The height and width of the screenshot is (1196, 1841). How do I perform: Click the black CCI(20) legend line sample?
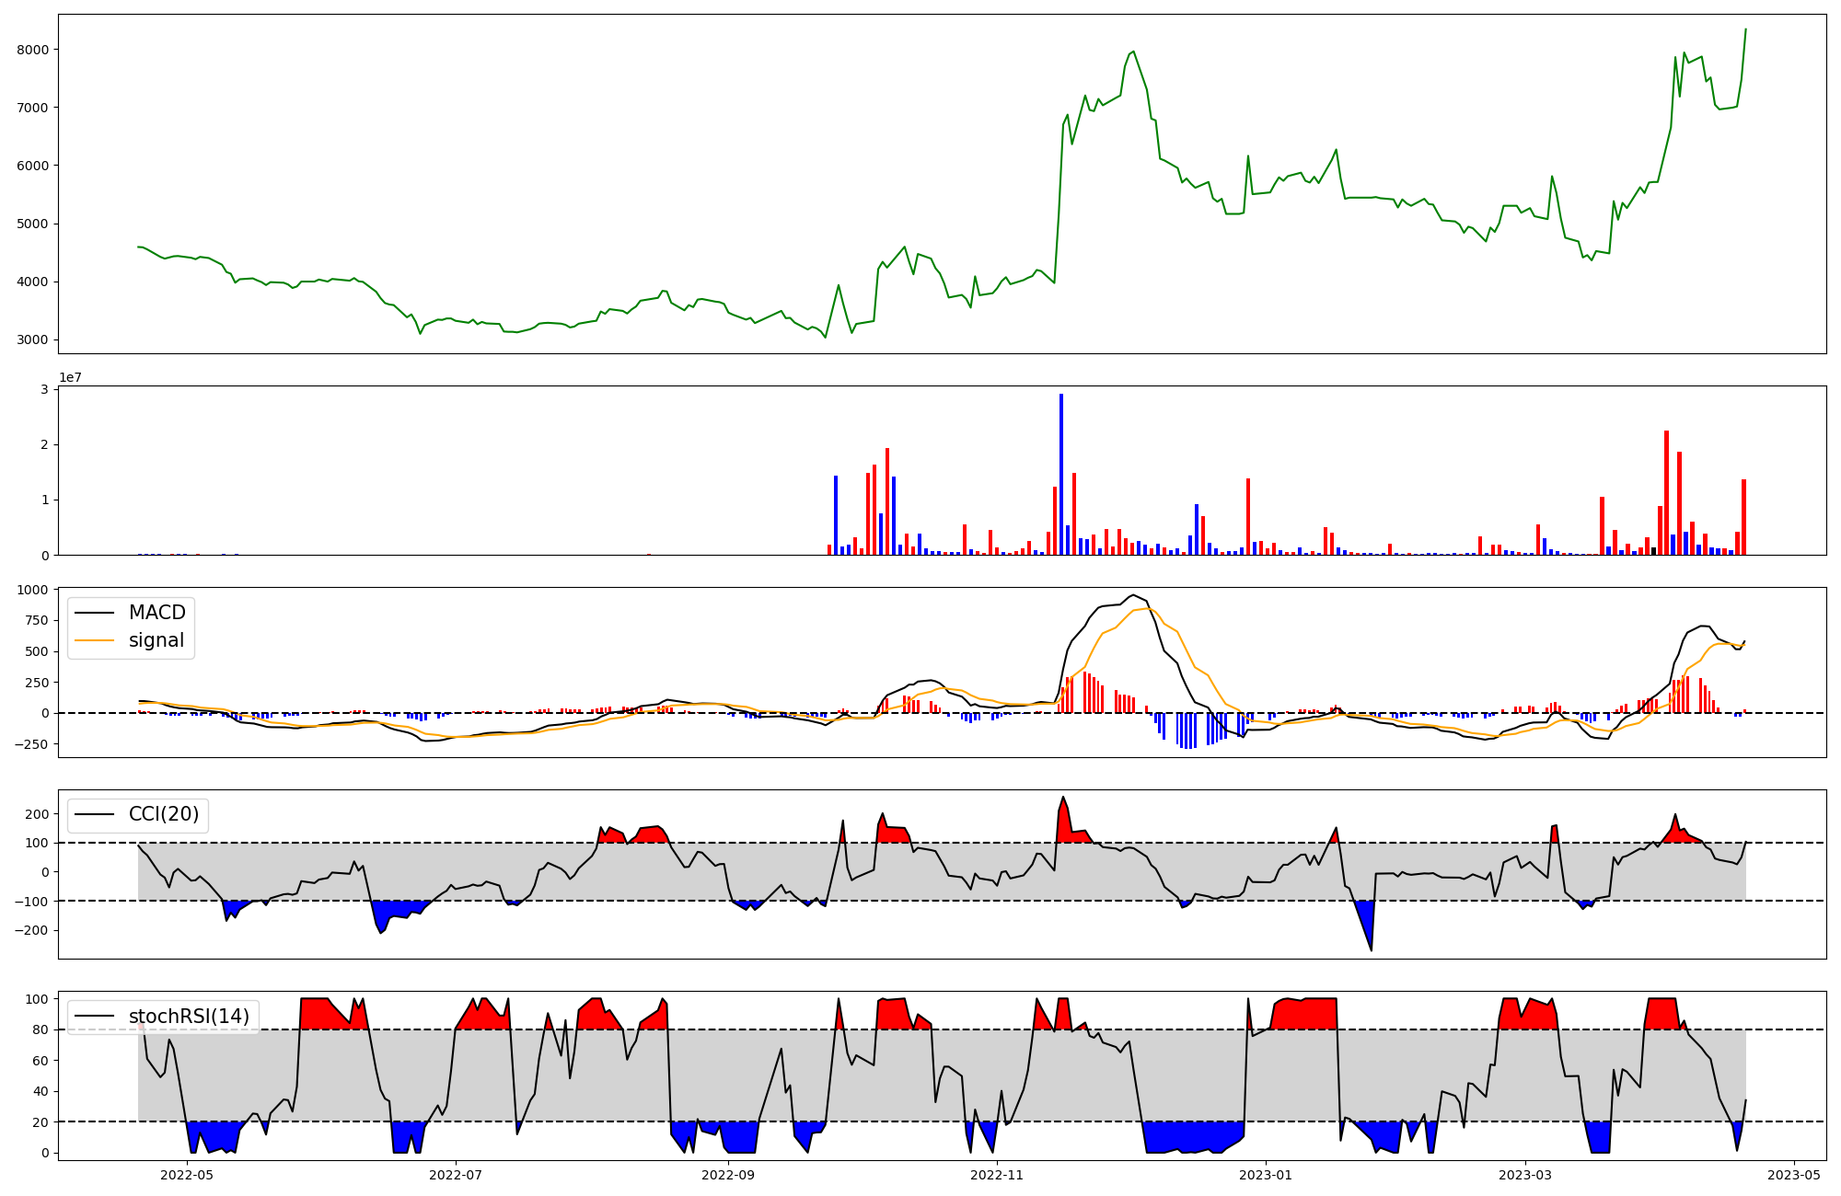click(x=94, y=815)
